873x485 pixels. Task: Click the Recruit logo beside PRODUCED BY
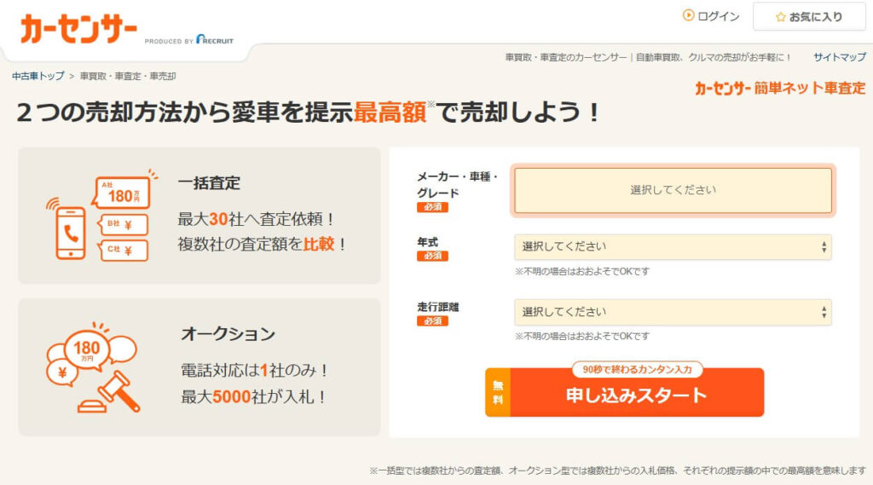click(214, 39)
